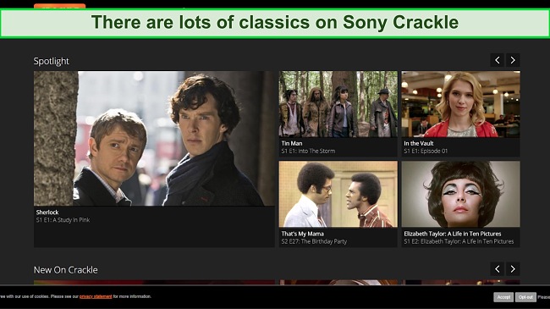
Task: Open the Elizabeth Taylor thumbnail image
Action: (x=460, y=194)
